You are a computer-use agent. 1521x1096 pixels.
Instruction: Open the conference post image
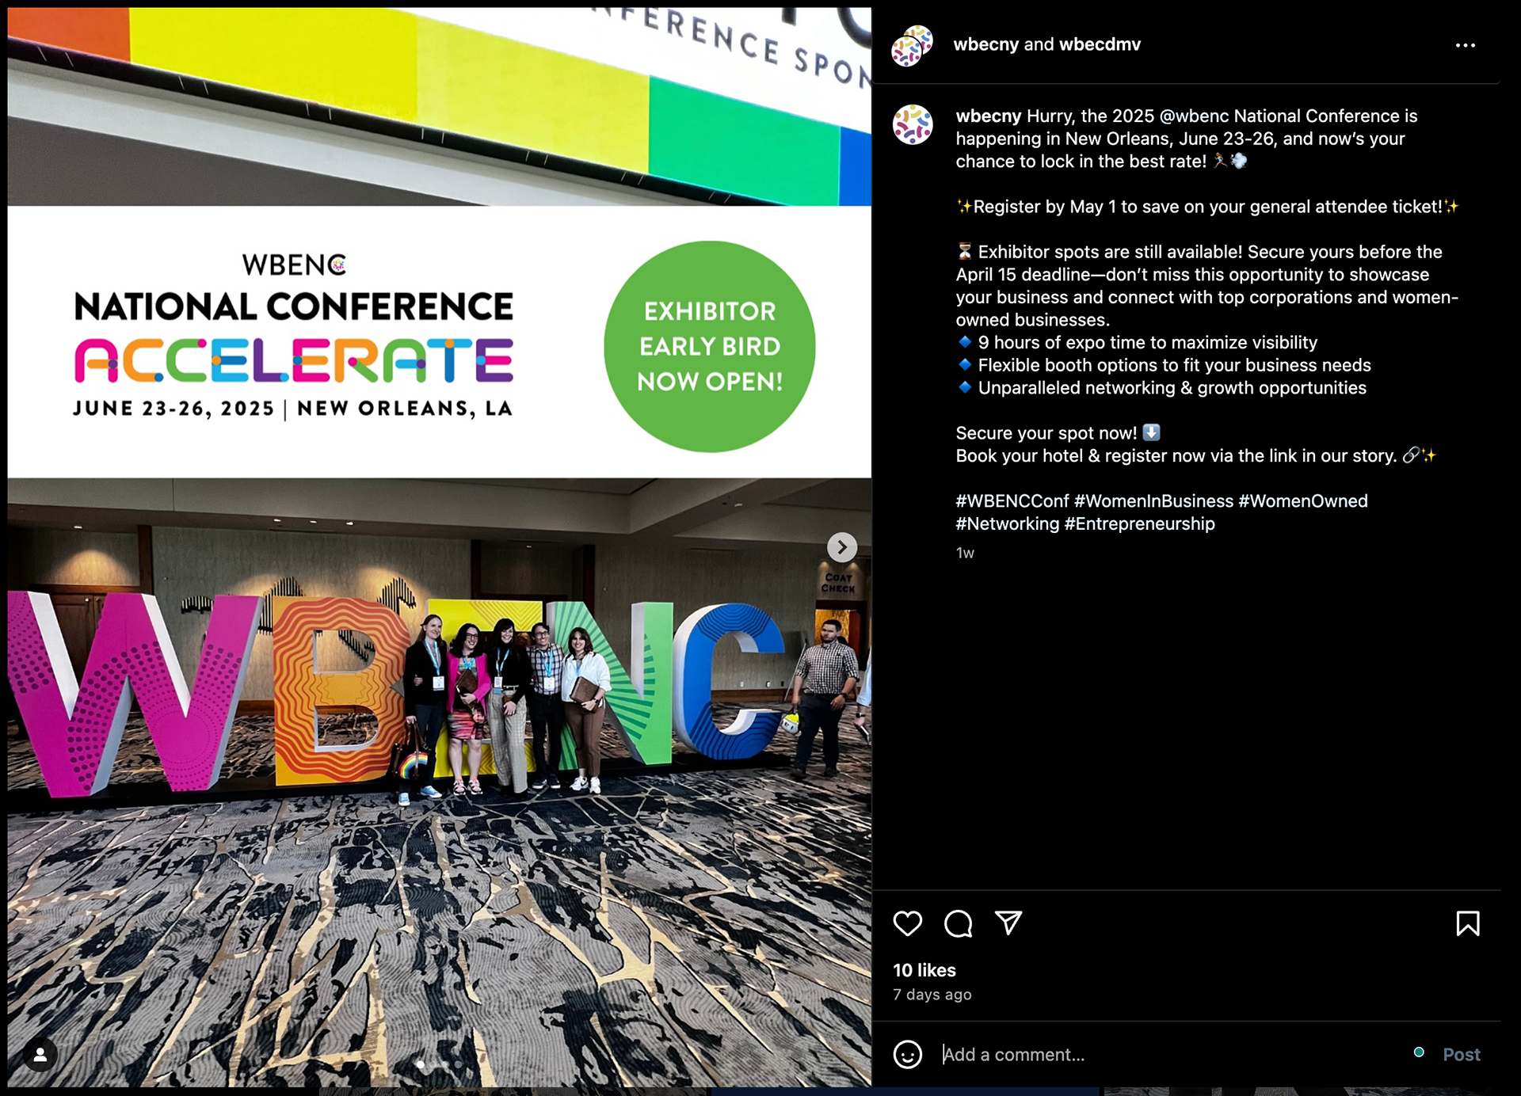tap(440, 546)
